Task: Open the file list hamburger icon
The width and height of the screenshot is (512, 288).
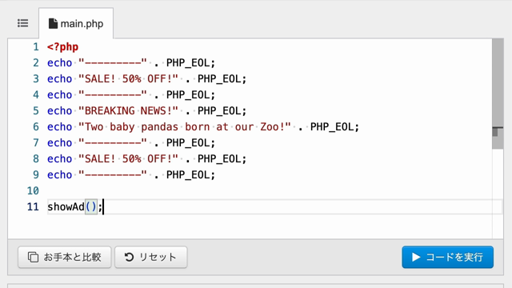Action: [23, 23]
